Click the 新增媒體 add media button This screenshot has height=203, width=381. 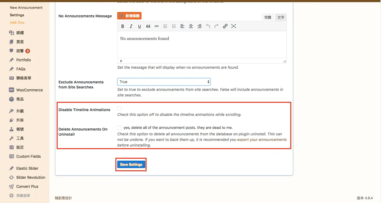(129, 16)
